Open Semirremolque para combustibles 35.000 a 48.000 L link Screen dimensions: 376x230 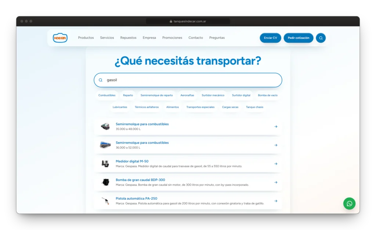(x=142, y=124)
